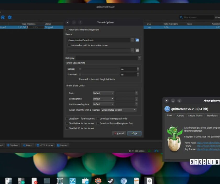
Task: Open the document app icon in dock
Action: coord(136,181)
